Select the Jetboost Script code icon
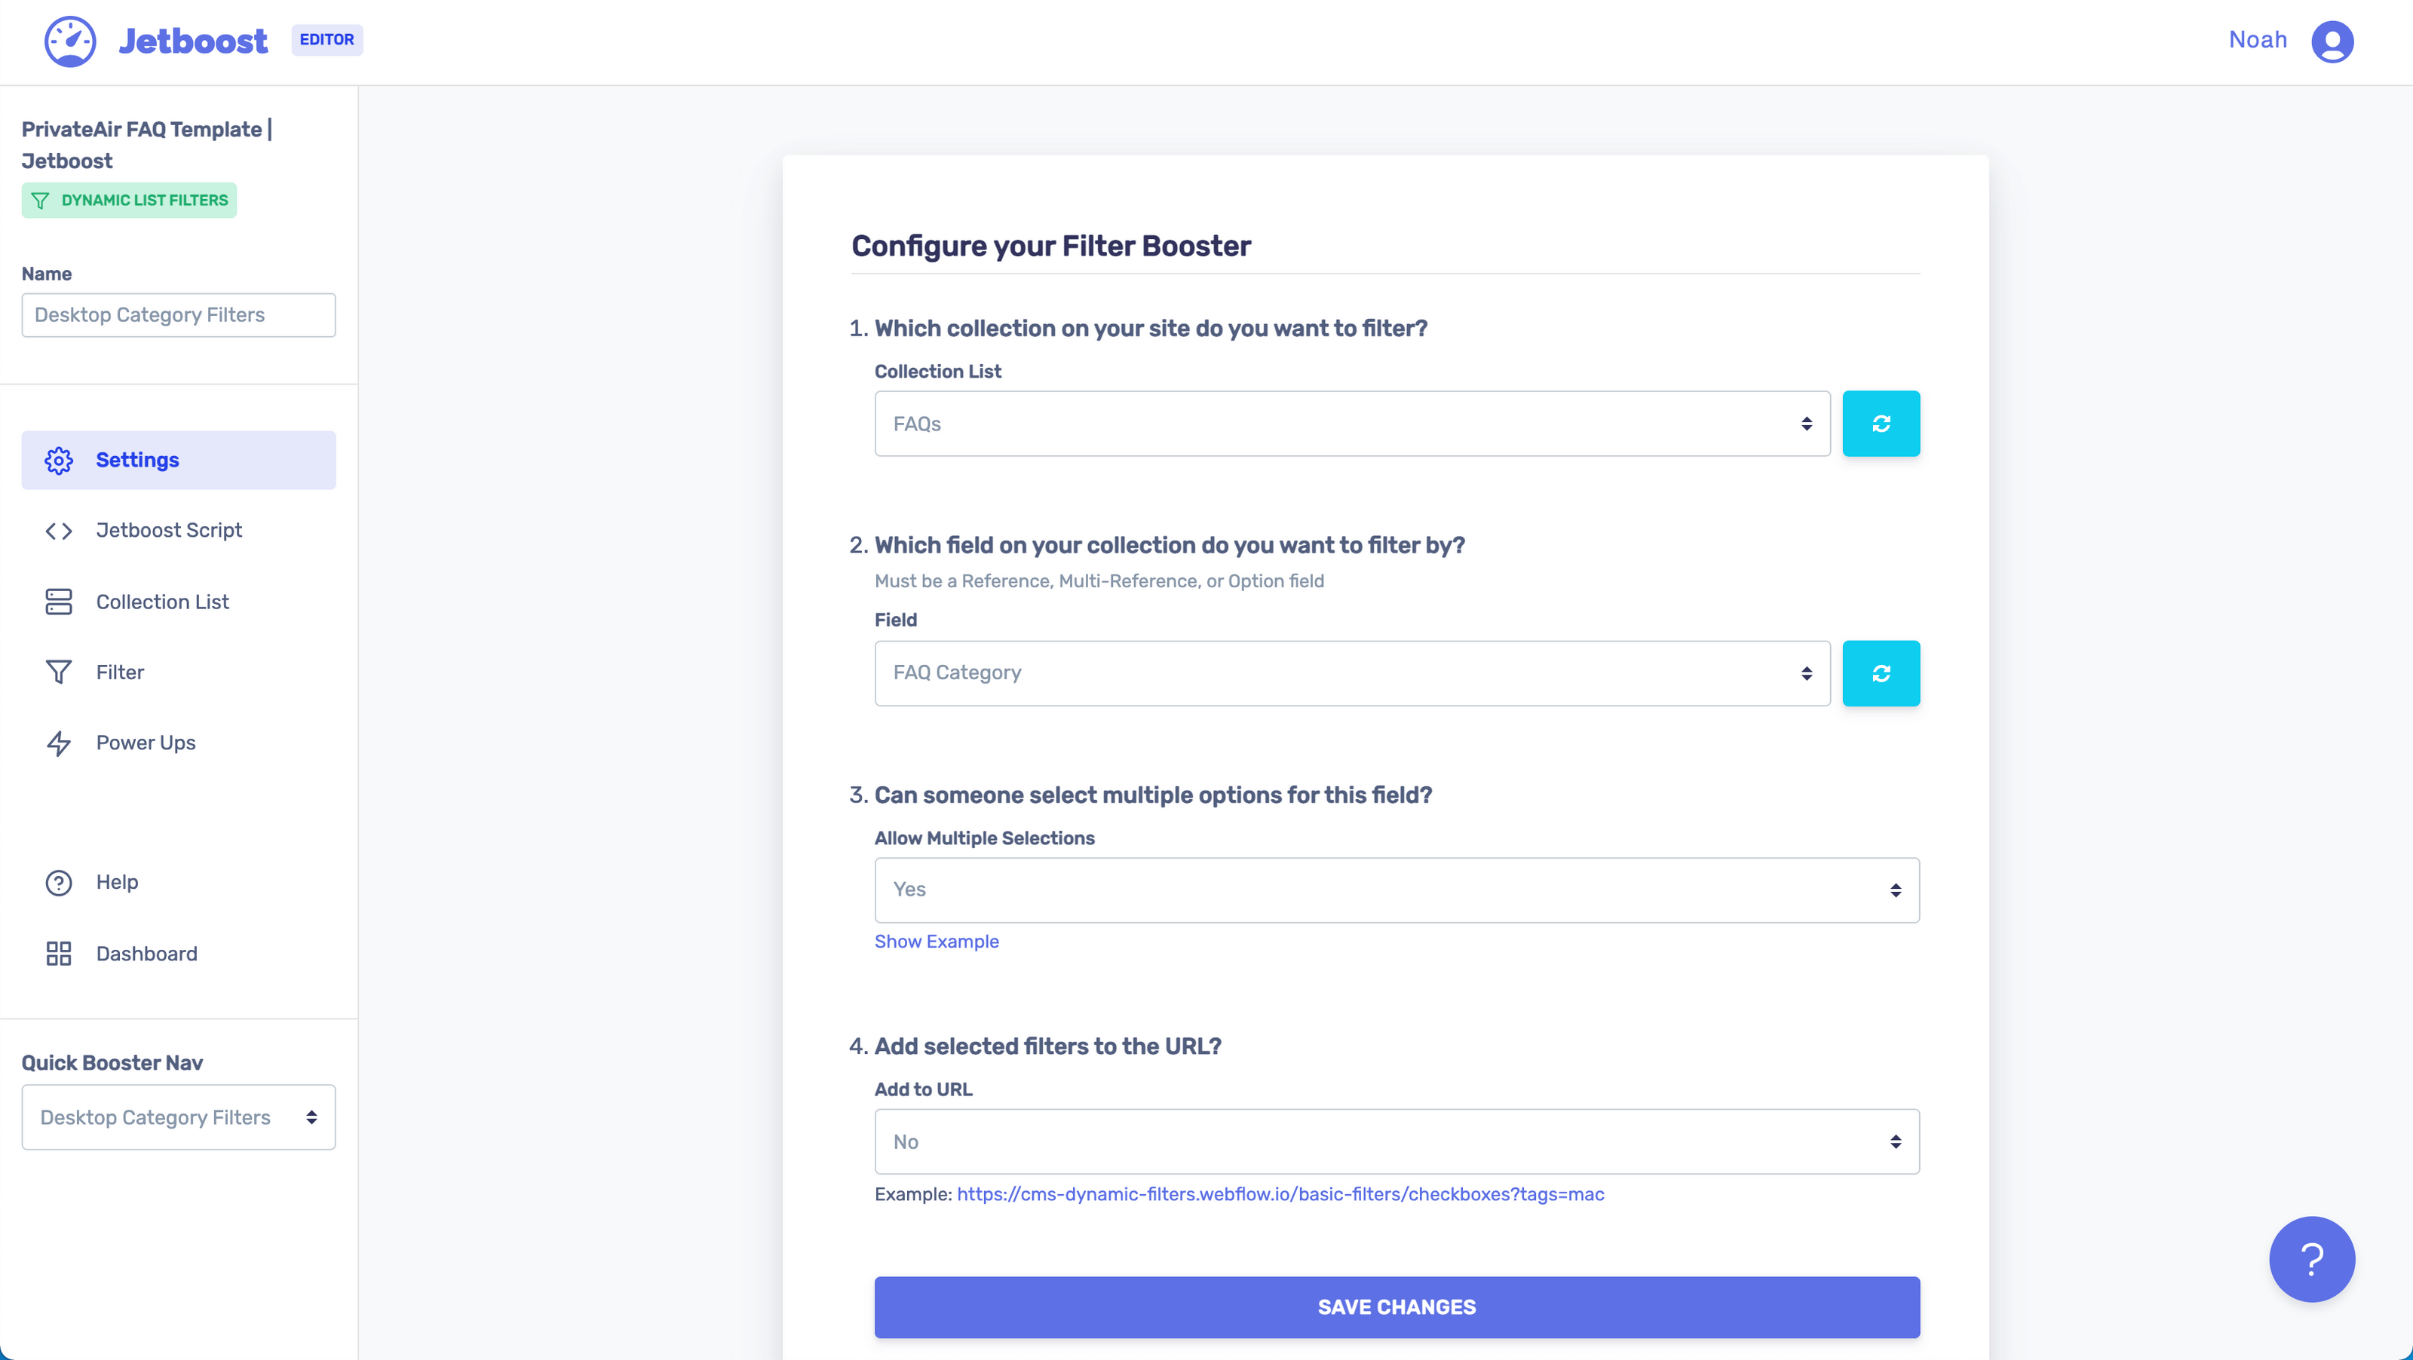 58,530
